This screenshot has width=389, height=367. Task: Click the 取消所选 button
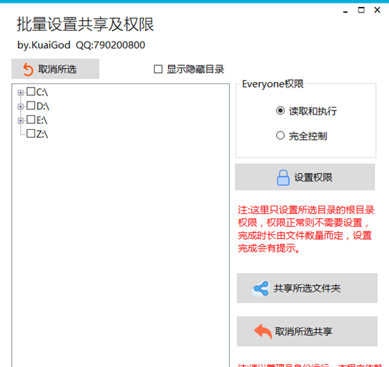56,69
